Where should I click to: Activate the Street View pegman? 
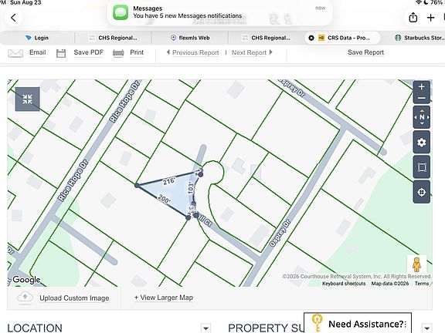click(x=416, y=264)
